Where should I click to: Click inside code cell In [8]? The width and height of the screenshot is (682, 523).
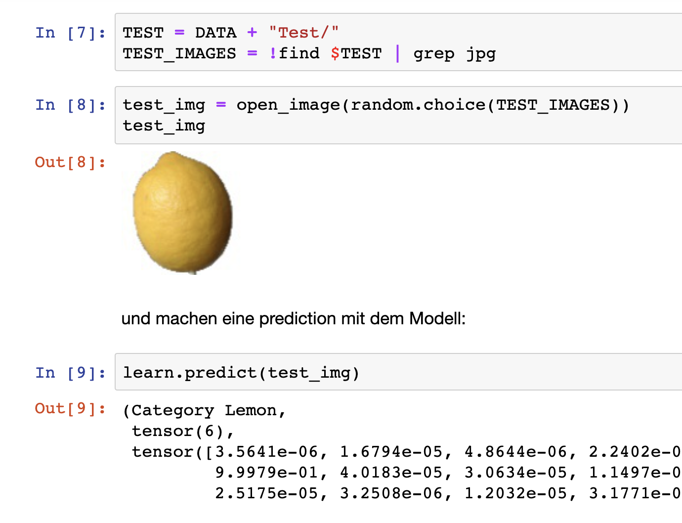[398, 115]
